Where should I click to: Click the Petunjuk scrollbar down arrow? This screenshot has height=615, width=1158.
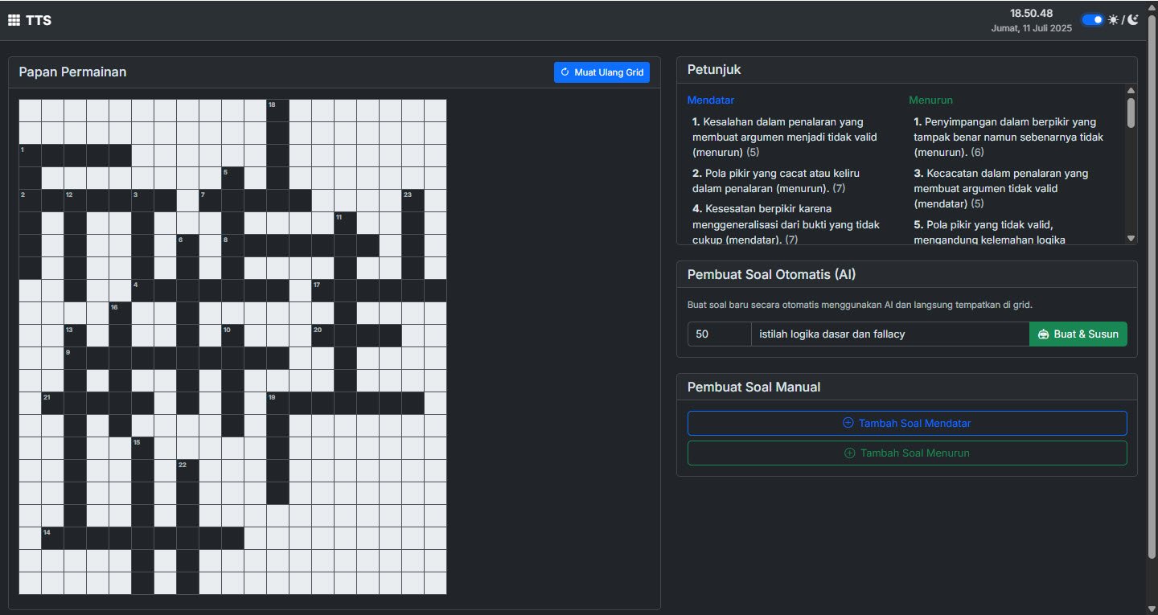(x=1131, y=238)
